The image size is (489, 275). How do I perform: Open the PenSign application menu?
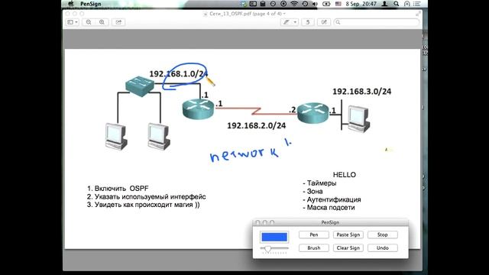[90, 4]
